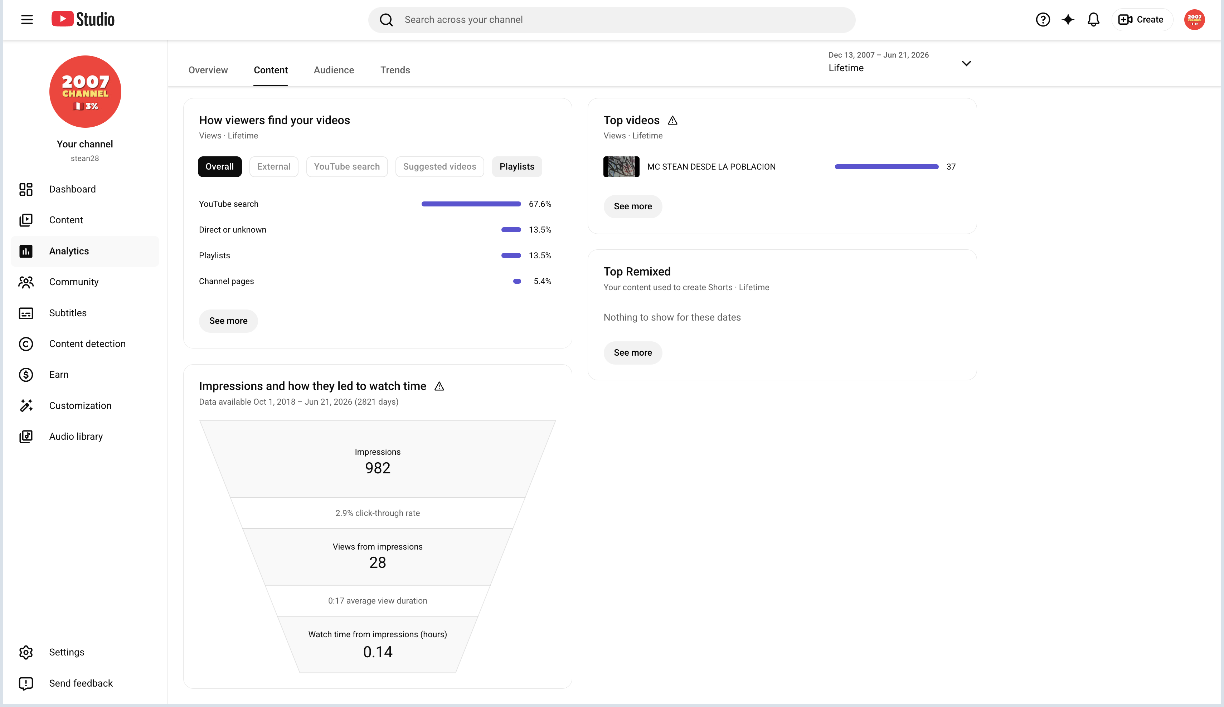
Task: Click the Views from impressions 28 value
Action: [377, 563]
